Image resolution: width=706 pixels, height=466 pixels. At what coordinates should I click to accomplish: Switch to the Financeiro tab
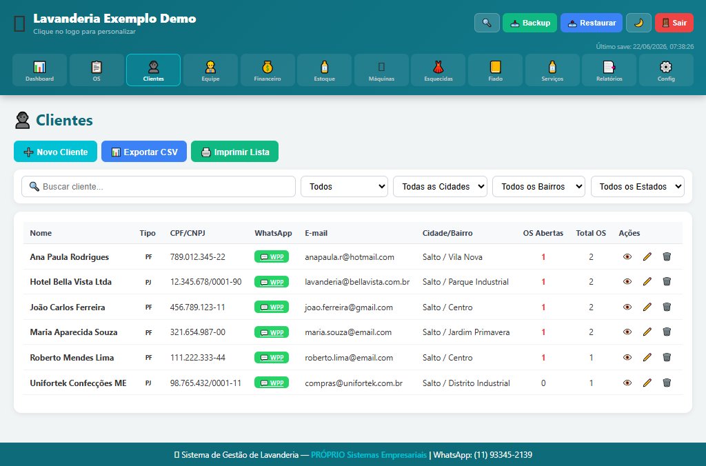coord(268,70)
